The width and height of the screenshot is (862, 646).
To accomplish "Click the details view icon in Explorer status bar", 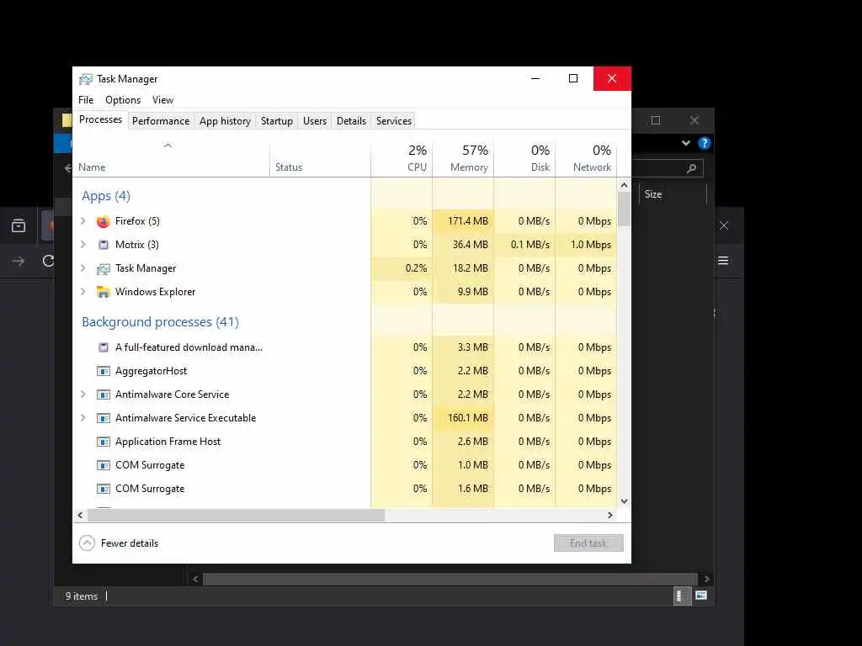I will (682, 596).
